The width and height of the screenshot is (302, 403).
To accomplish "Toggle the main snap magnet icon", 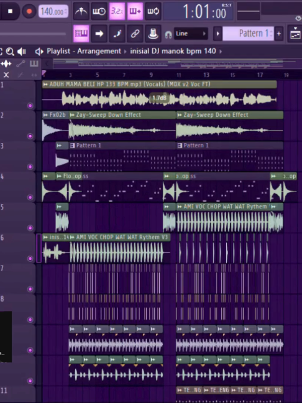I will [168, 34].
